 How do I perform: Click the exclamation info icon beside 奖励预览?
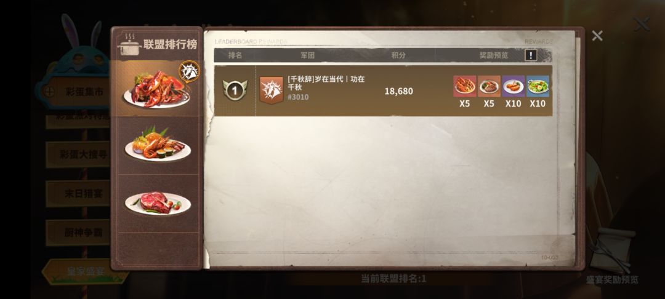pos(531,55)
